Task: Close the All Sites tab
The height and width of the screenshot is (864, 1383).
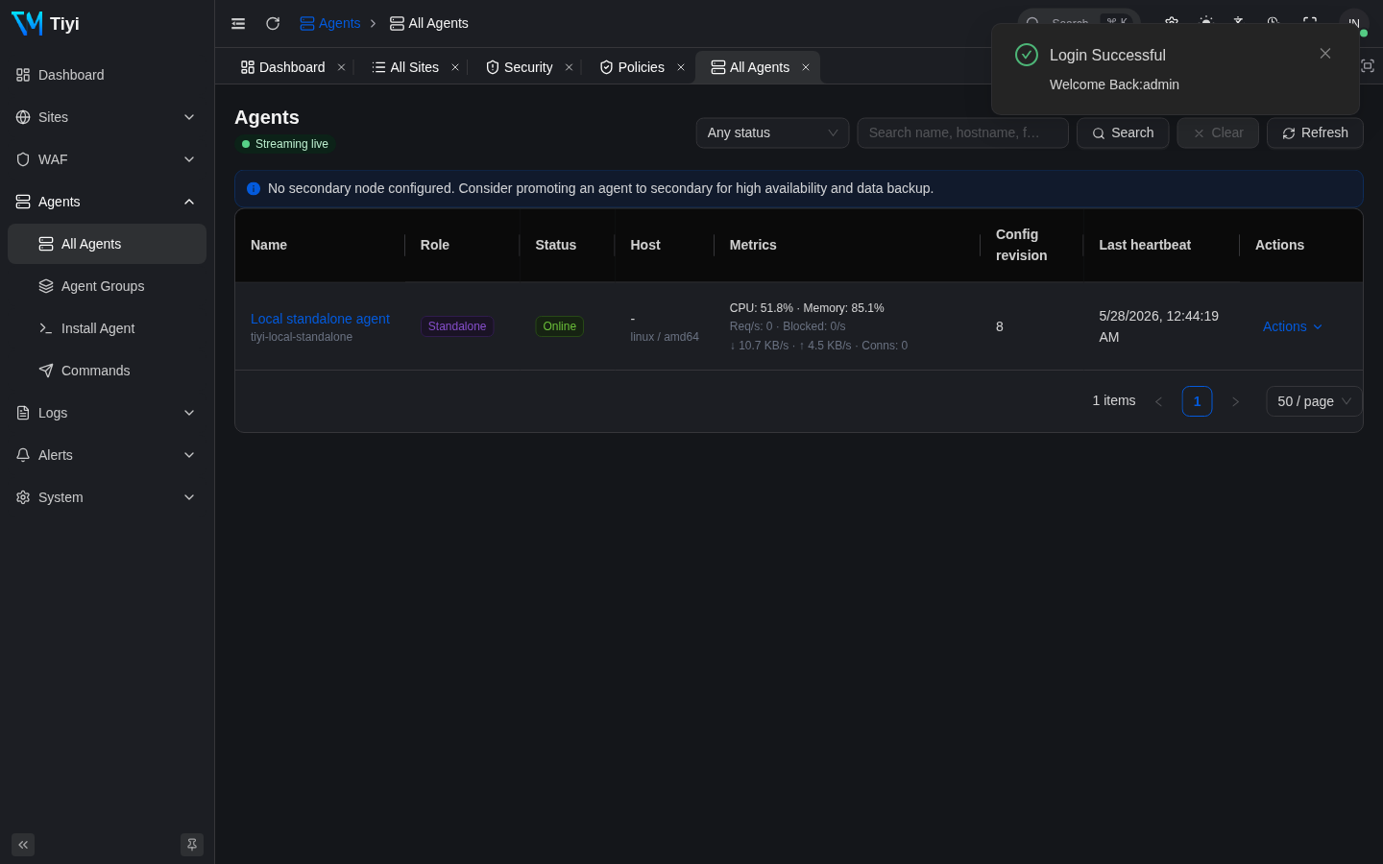Action: pyautogui.click(x=455, y=67)
